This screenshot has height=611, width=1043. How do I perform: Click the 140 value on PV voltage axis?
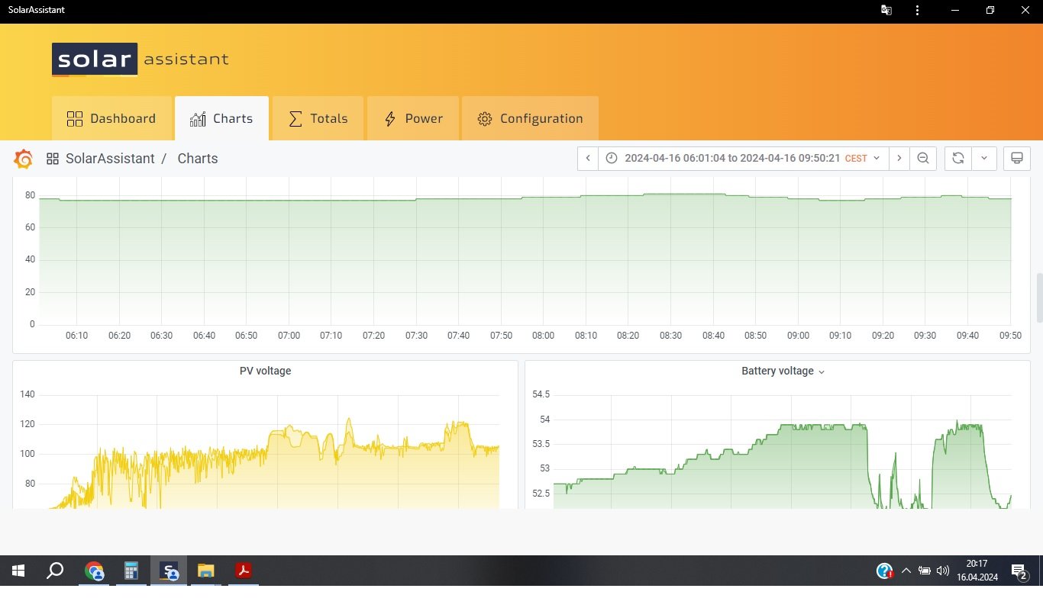(27, 394)
